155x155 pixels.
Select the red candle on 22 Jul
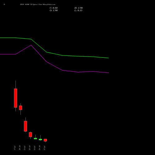pyautogui.click(x=30, y=135)
